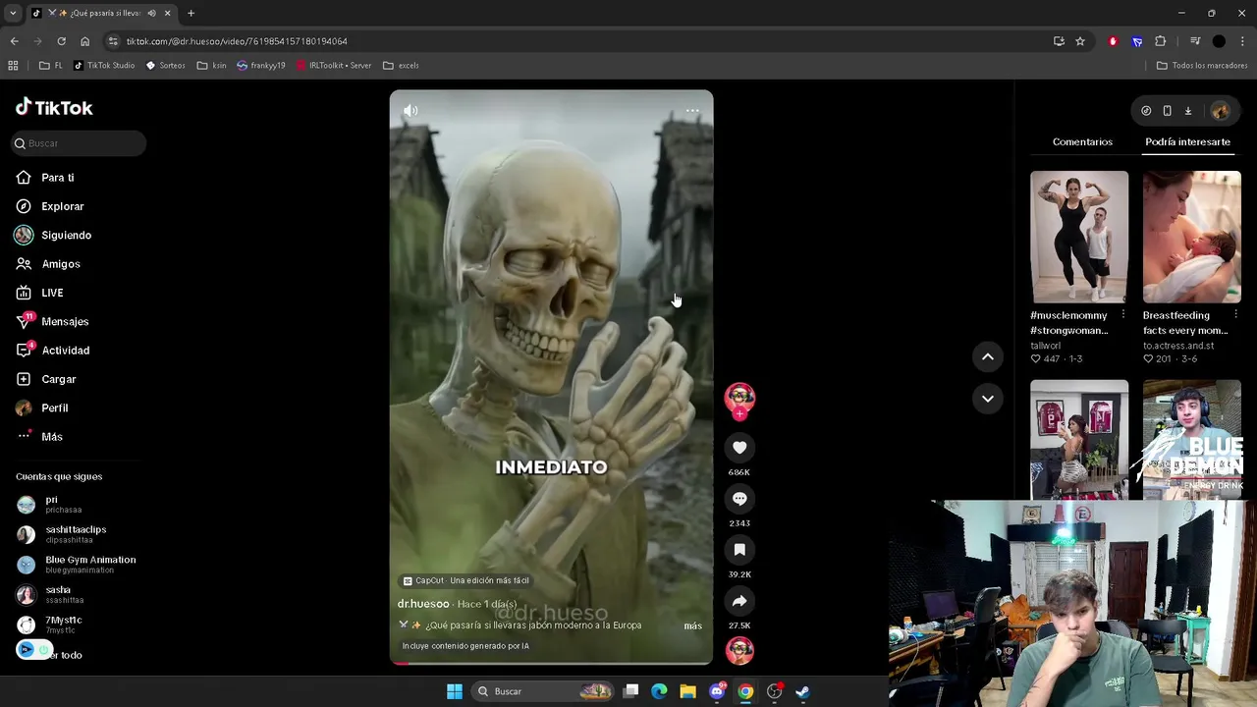Open the excels bookmarks folder
The image size is (1257, 707).
pos(401,66)
